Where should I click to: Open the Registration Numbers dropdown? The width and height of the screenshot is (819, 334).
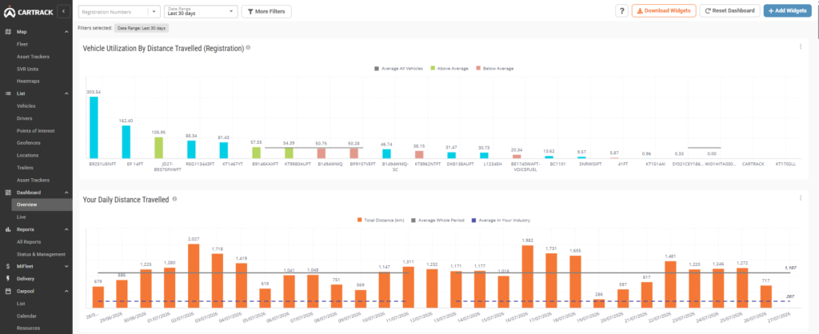(x=120, y=11)
